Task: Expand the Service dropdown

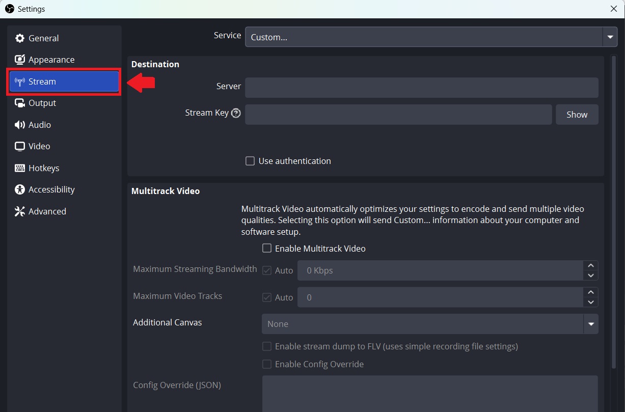Action: tap(610, 37)
